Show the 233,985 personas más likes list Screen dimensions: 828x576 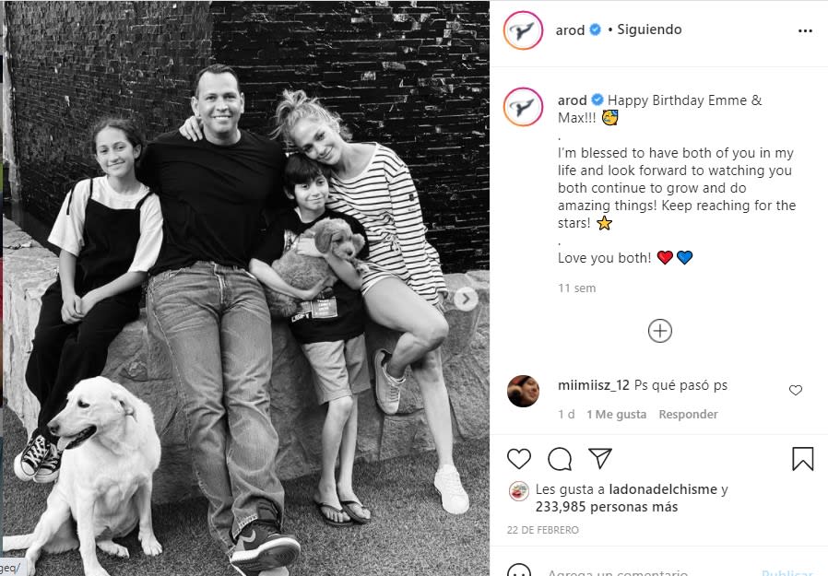pyautogui.click(x=607, y=507)
